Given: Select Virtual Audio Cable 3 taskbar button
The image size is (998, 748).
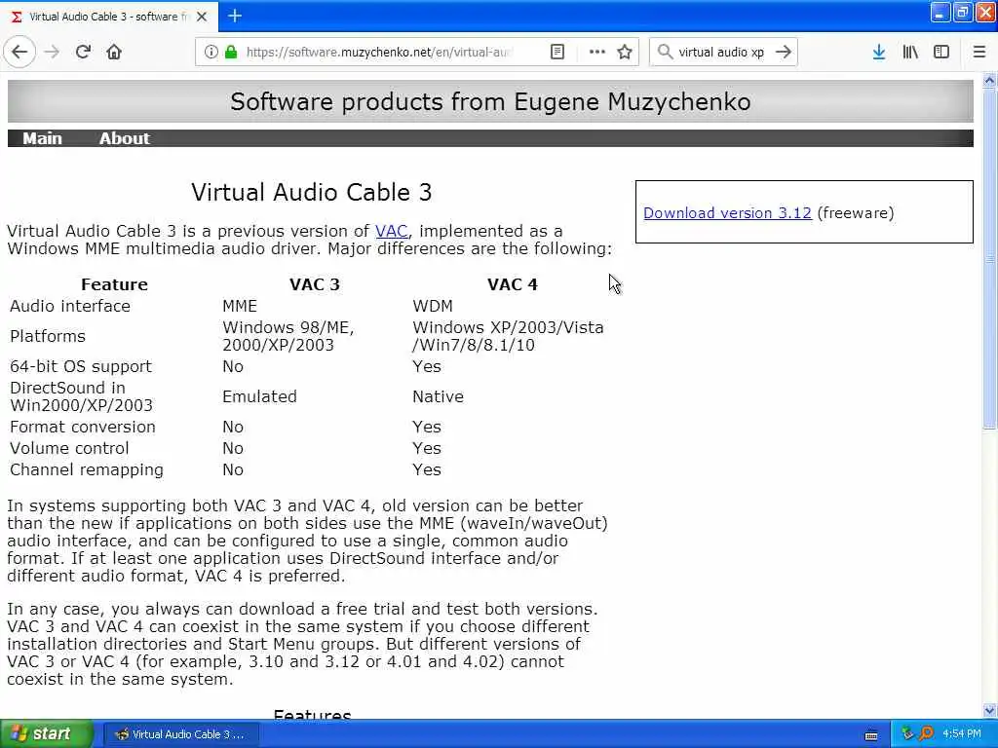Looking at the screenshot, I should coord(180,734).
